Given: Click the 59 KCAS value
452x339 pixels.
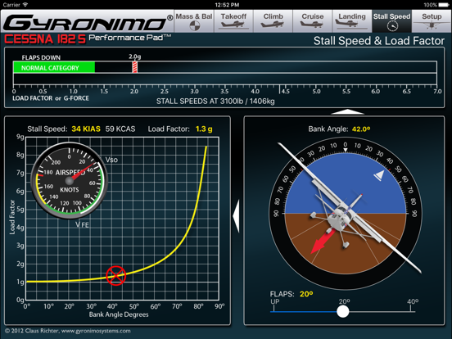Looking at the screenshot, I should 120,129.
